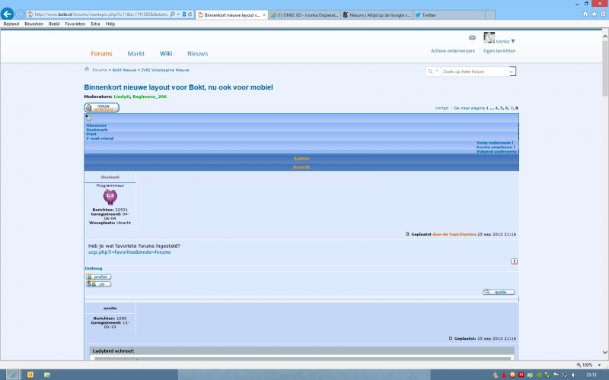
Task: Click the Omhoog link
Action: click(94, 268)
